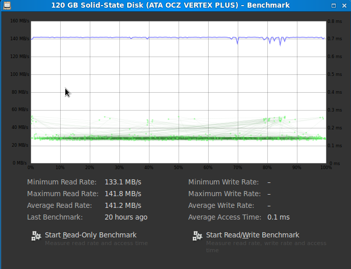351x269 pixels.
Task: Click the 'Average Write Rate:' label
Action: point(221,205)
